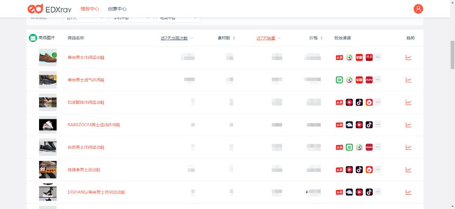The width and height of the screenshot is (455, 209).
Task: Open product link RABBZOOM男士运动休闲鞋
Action: [94, 125]
